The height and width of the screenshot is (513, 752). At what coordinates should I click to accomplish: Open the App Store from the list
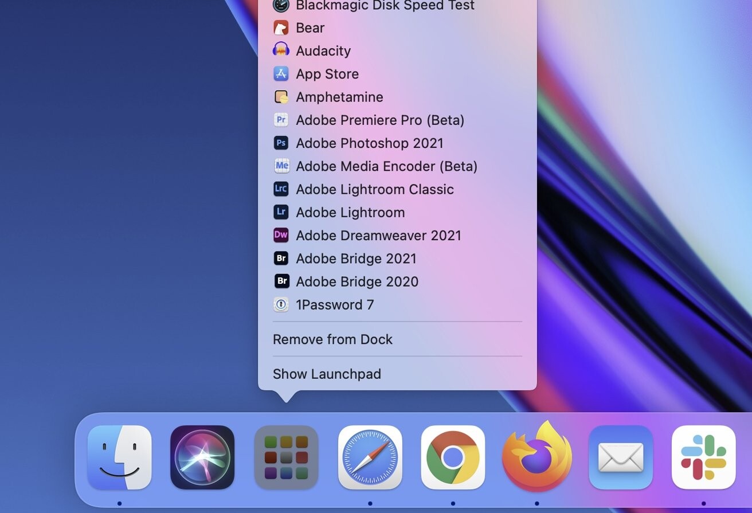pos(327,73)
